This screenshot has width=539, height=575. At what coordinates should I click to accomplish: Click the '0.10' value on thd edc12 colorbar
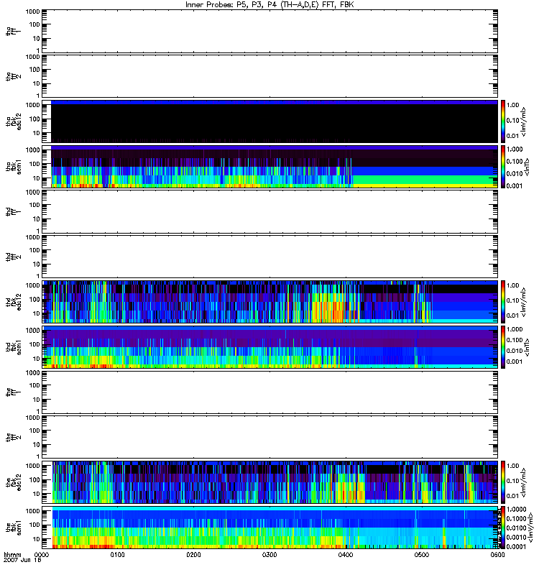click(x=512, y=300)
